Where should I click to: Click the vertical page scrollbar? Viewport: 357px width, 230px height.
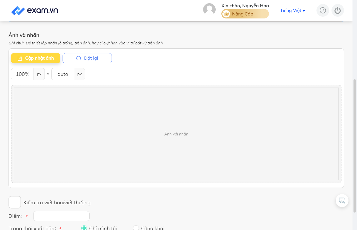tap(354, 146)
